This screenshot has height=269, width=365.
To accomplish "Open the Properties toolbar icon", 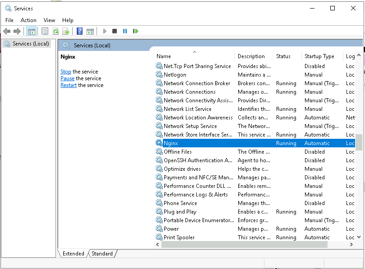I will 45,31.
